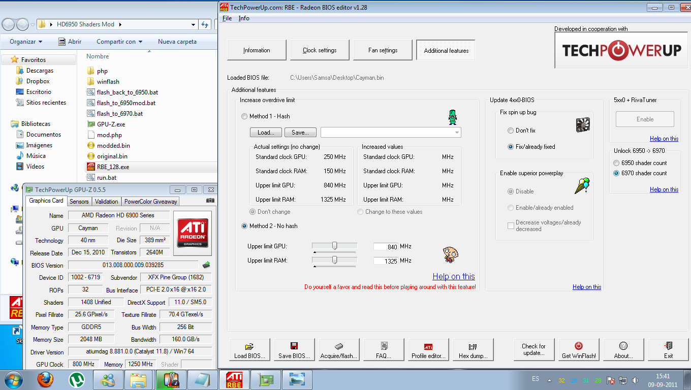Open the FAQ button
This screenshot has width=691, height=390.
click(384, 350)
